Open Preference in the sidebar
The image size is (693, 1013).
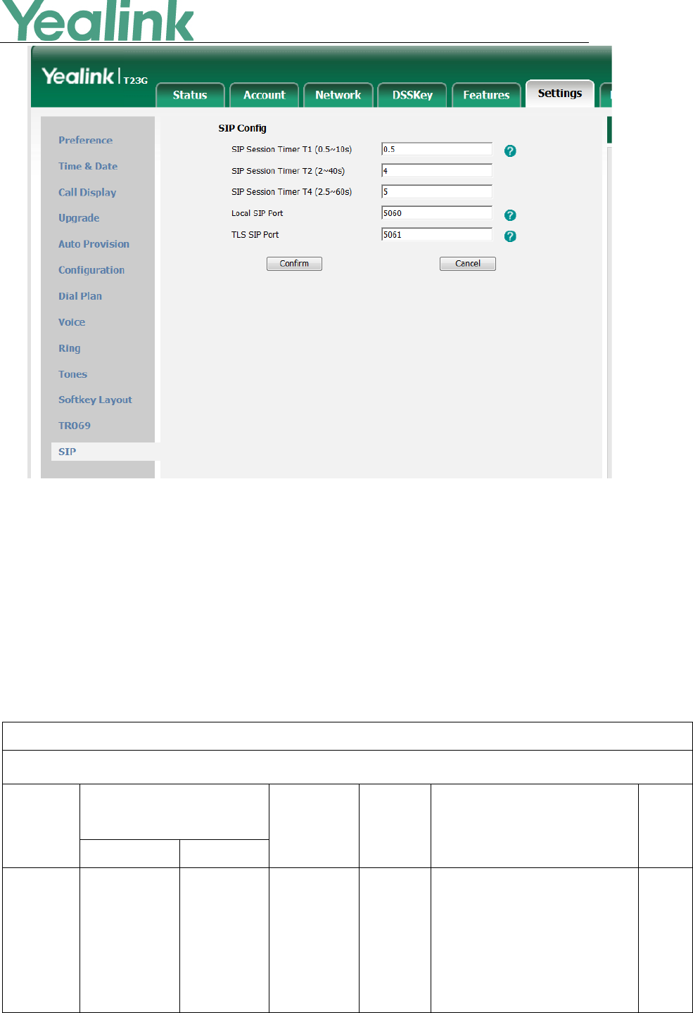coord(85,140)
